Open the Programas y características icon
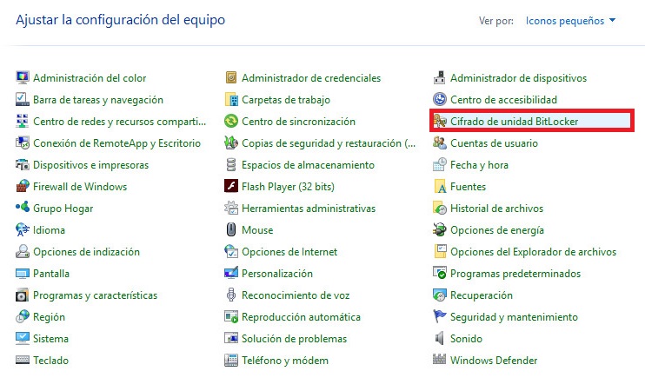The width and height of the screenshot is (645, 391). point(23,295)
